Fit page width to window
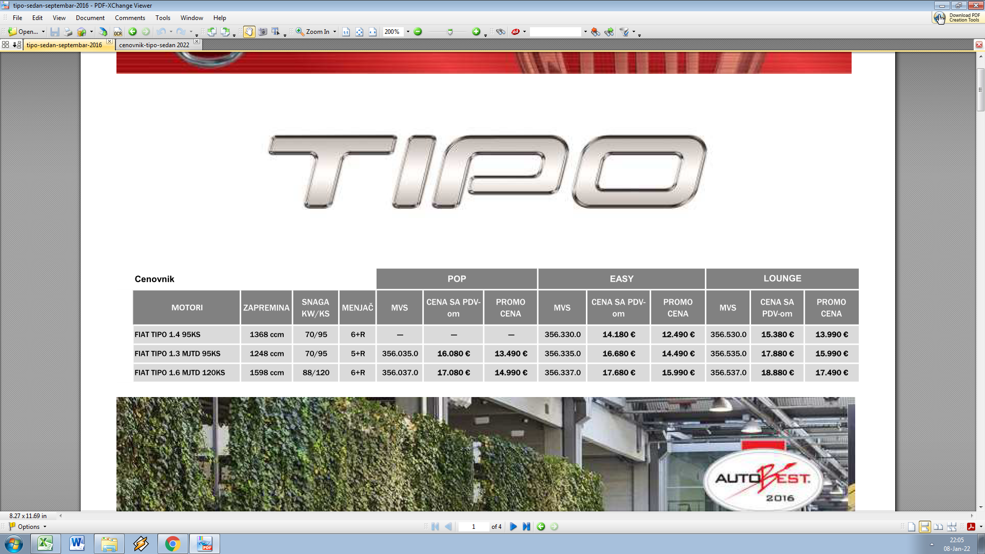 [x=373, y=32]
